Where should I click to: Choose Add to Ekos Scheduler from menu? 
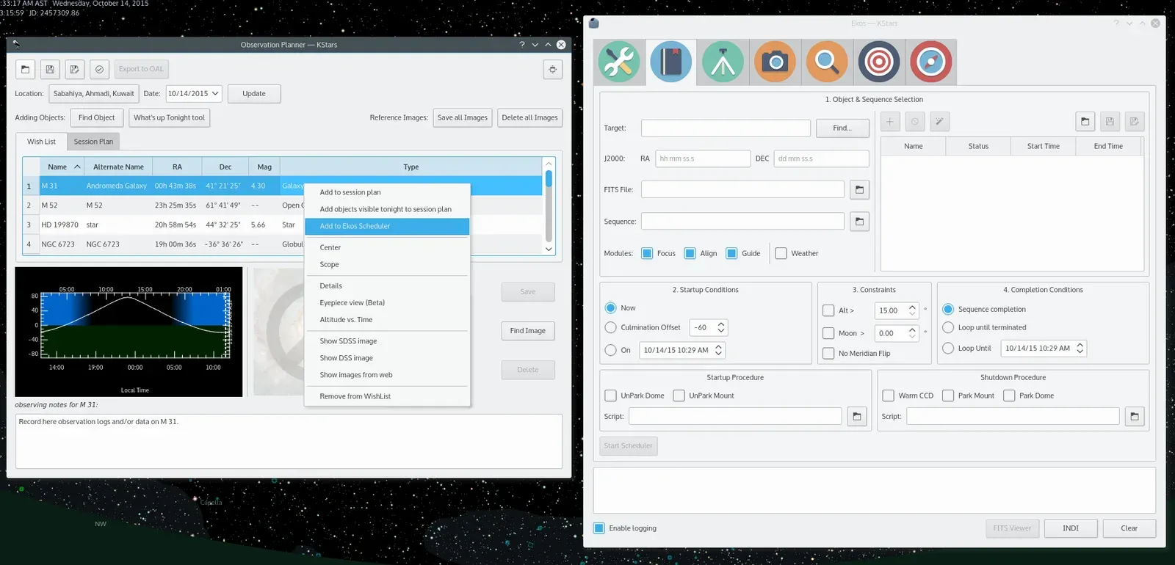(x=387, y=226)
